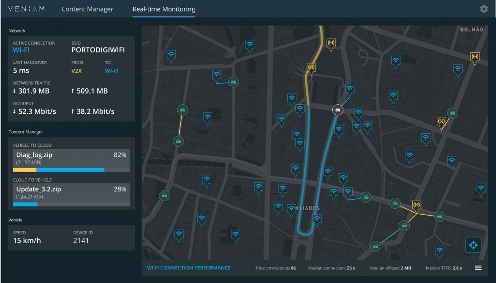Open settings with the gear icon
Image resolution: width=496 pixels, height=283 pixels.
pyautogui.click(x=483, y=9)
